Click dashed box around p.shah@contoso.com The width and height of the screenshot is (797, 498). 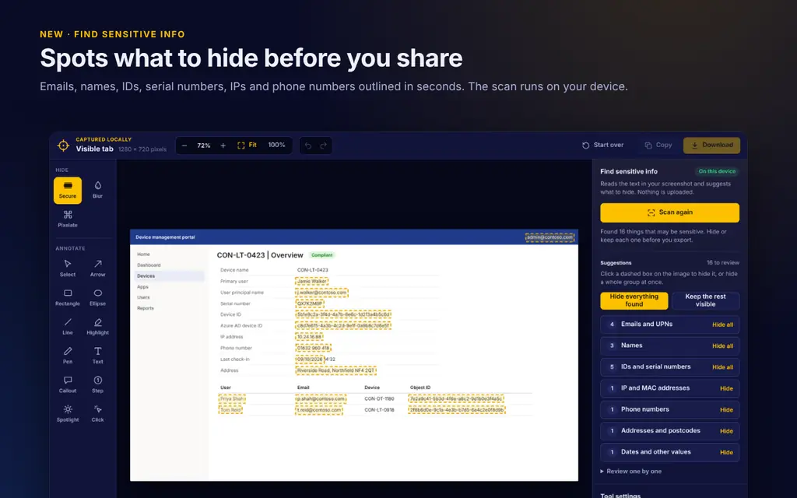(321, 399)
